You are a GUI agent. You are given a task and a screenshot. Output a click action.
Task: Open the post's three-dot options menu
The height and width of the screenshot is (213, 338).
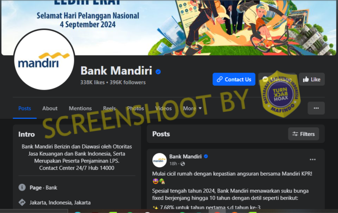(313, 160)
